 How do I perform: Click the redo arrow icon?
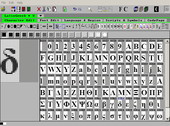pos(80,9)
